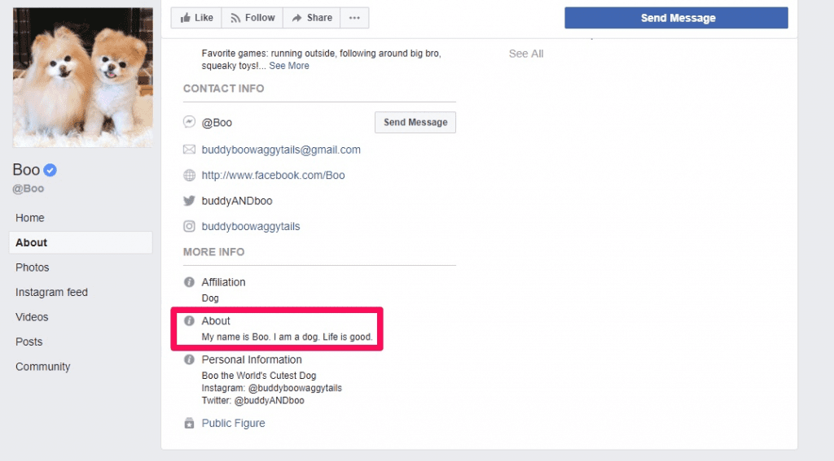This screenshot has width=834, height=461.
Task: Click the @Boo Messenger handle text
Action: tap(217, 123)
